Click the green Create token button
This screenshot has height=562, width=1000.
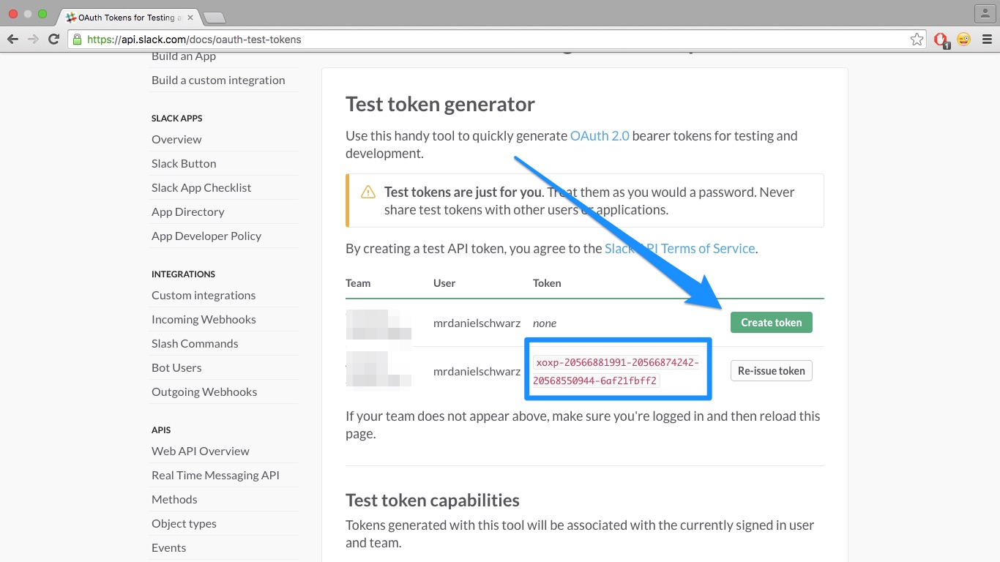click(x=771, y=323)
